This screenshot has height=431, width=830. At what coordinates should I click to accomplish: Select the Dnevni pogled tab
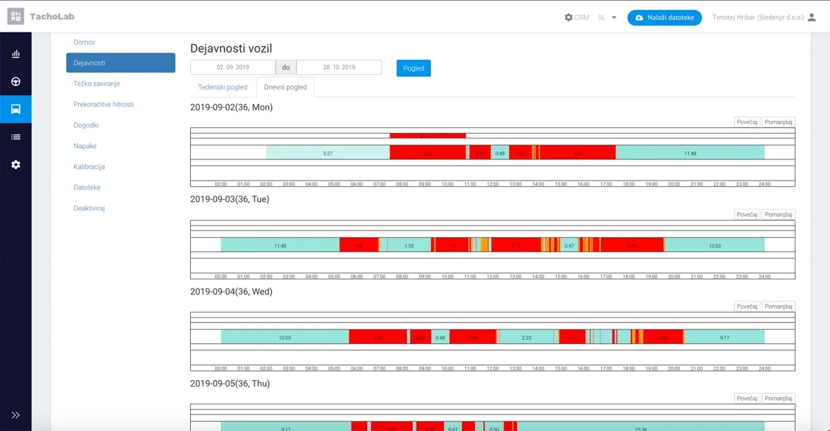[286, 87]
